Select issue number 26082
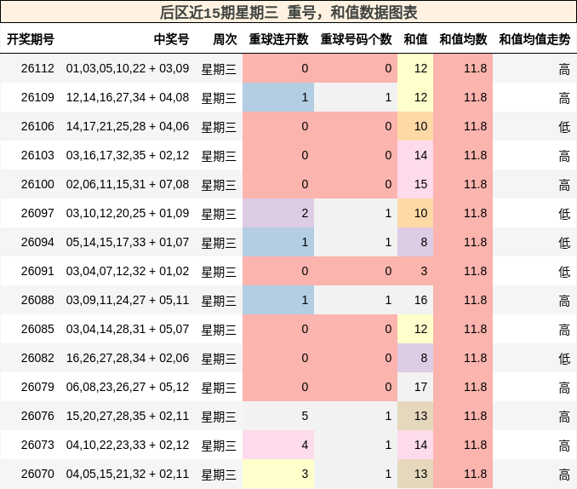The width and height of the screenshot is (577, 489). (x=37, y=358)
